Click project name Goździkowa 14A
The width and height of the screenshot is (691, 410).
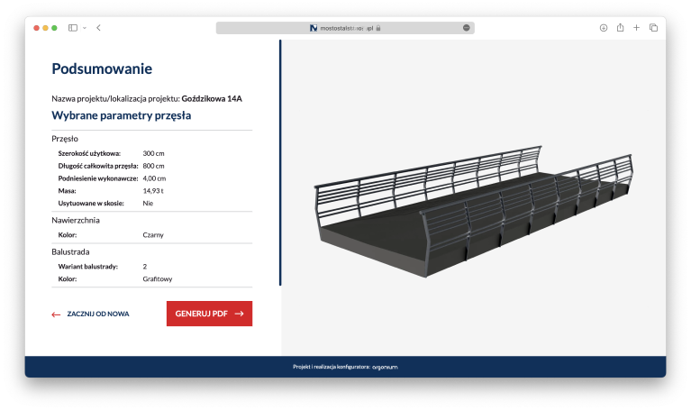click(x=212, y=99)
